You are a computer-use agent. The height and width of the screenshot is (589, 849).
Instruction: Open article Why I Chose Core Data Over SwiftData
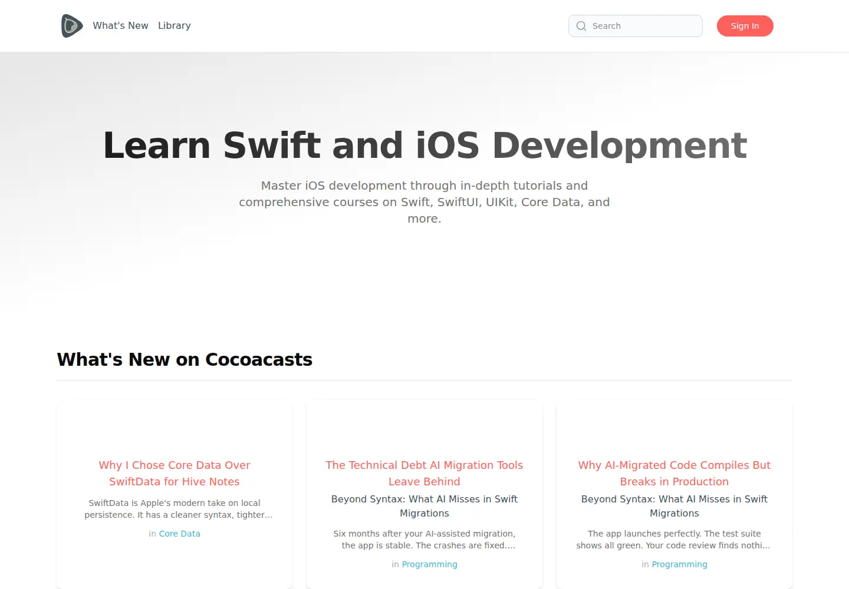pos(175,473)
